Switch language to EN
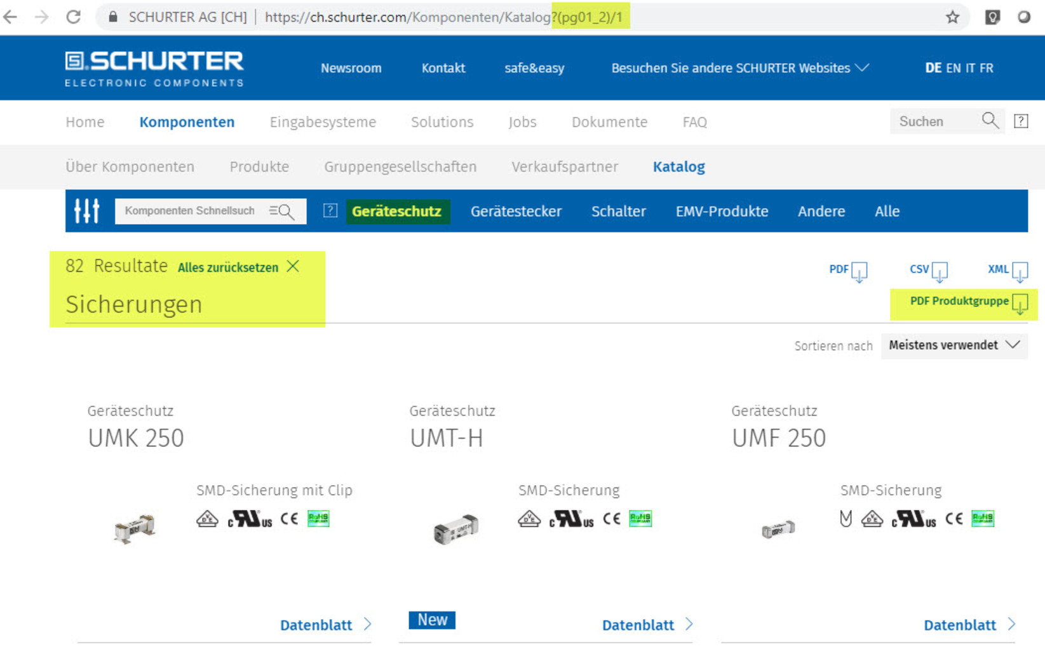Screen dimensions: 1045x661 click(953, 68)
